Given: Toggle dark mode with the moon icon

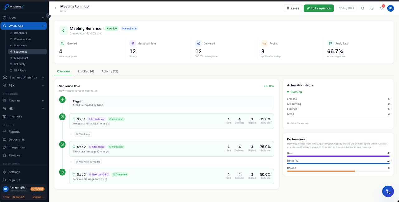Looking at the screenshot, I should 372,8.
